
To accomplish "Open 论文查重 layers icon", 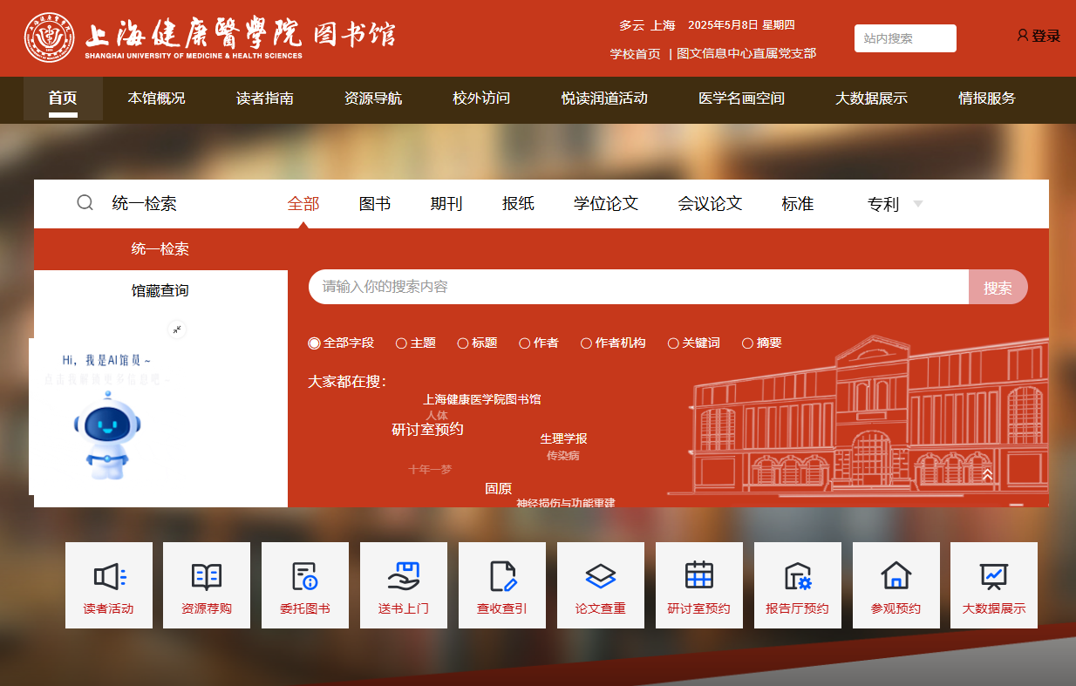I will pyautogui.click(x=601, y=576).
